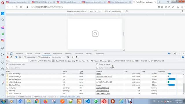Enable Capture screenshots checkbox
The height and width of the screenshot is (104, 185).
coord(97,68)
